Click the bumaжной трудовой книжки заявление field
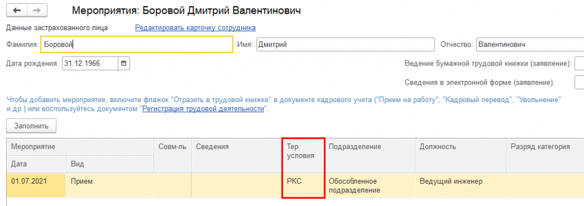The width and height of the screenshot is (584, 206). point(579,63)
